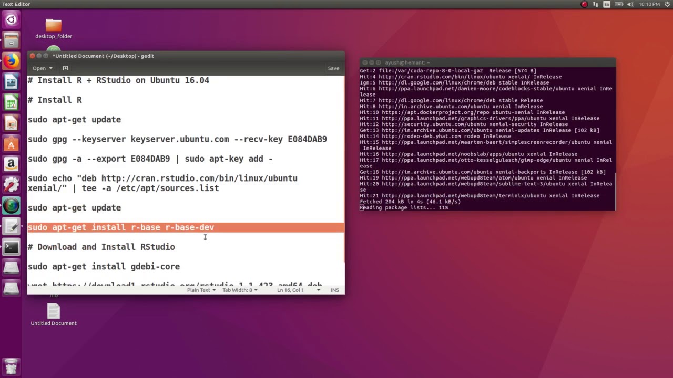
Task: Click the Terminal window title bar
Action: [x=487, y=62]
